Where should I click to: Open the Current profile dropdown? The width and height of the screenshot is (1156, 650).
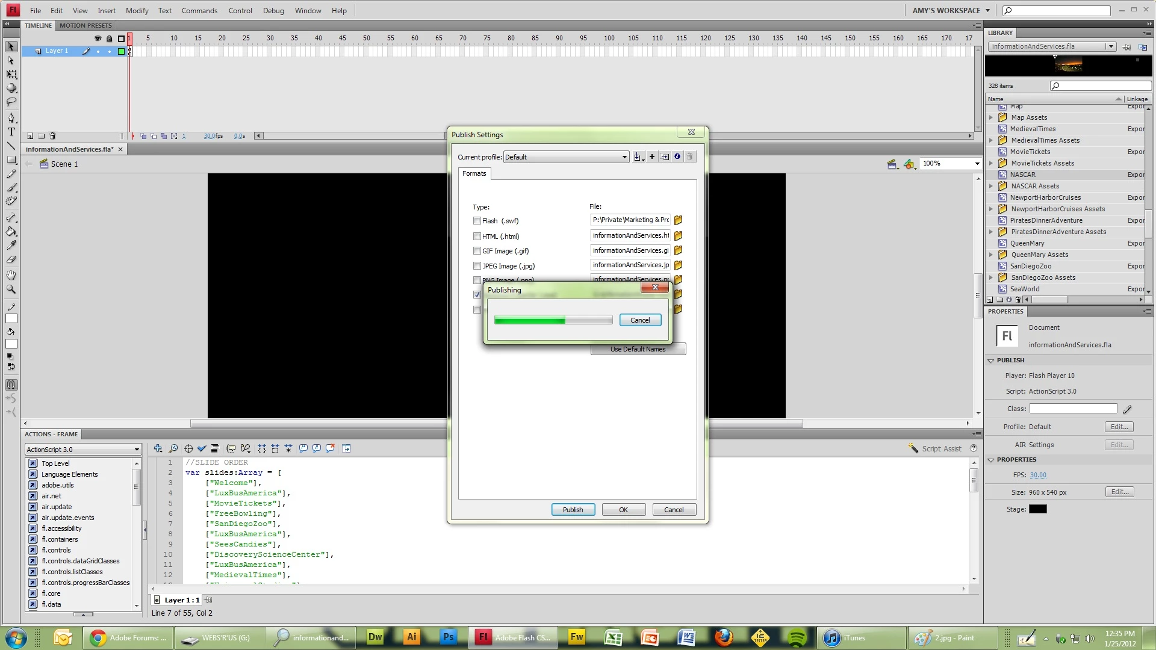566,157
